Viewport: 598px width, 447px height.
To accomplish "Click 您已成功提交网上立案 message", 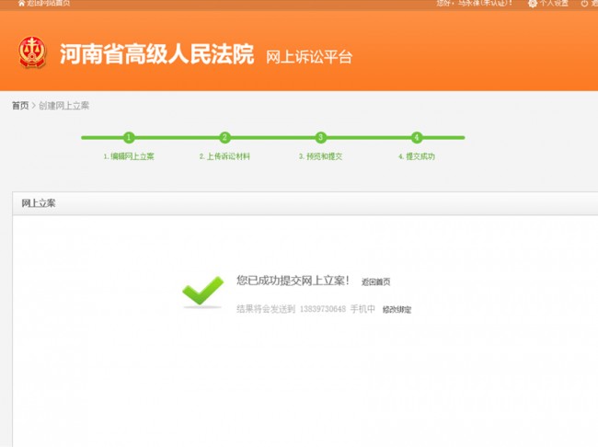I will (293, 281).
